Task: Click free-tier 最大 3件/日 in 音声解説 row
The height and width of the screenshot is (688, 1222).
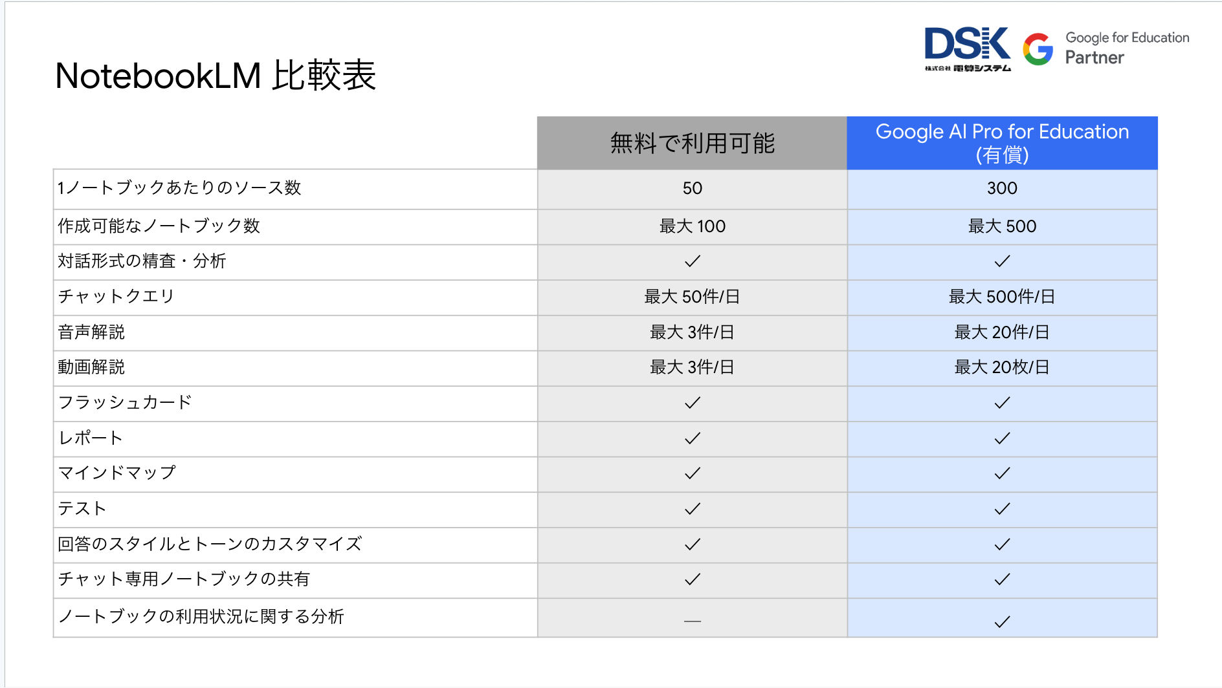Action: (x=692, y=332)
